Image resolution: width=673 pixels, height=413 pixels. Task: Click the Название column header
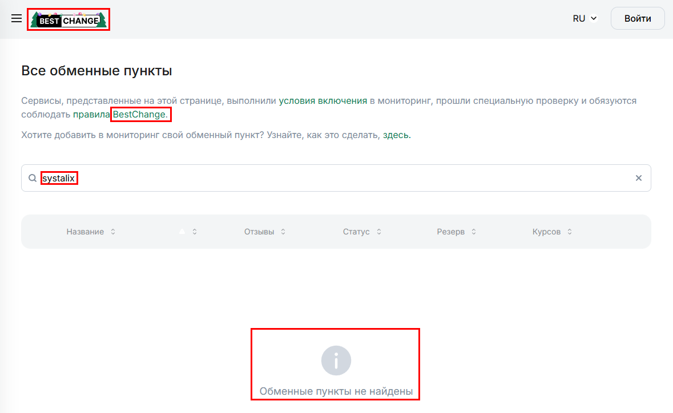pyautogui.click(x=84, y=232)
